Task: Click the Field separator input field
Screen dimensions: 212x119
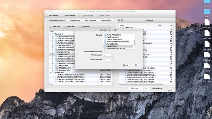Action: pos(107,55)
